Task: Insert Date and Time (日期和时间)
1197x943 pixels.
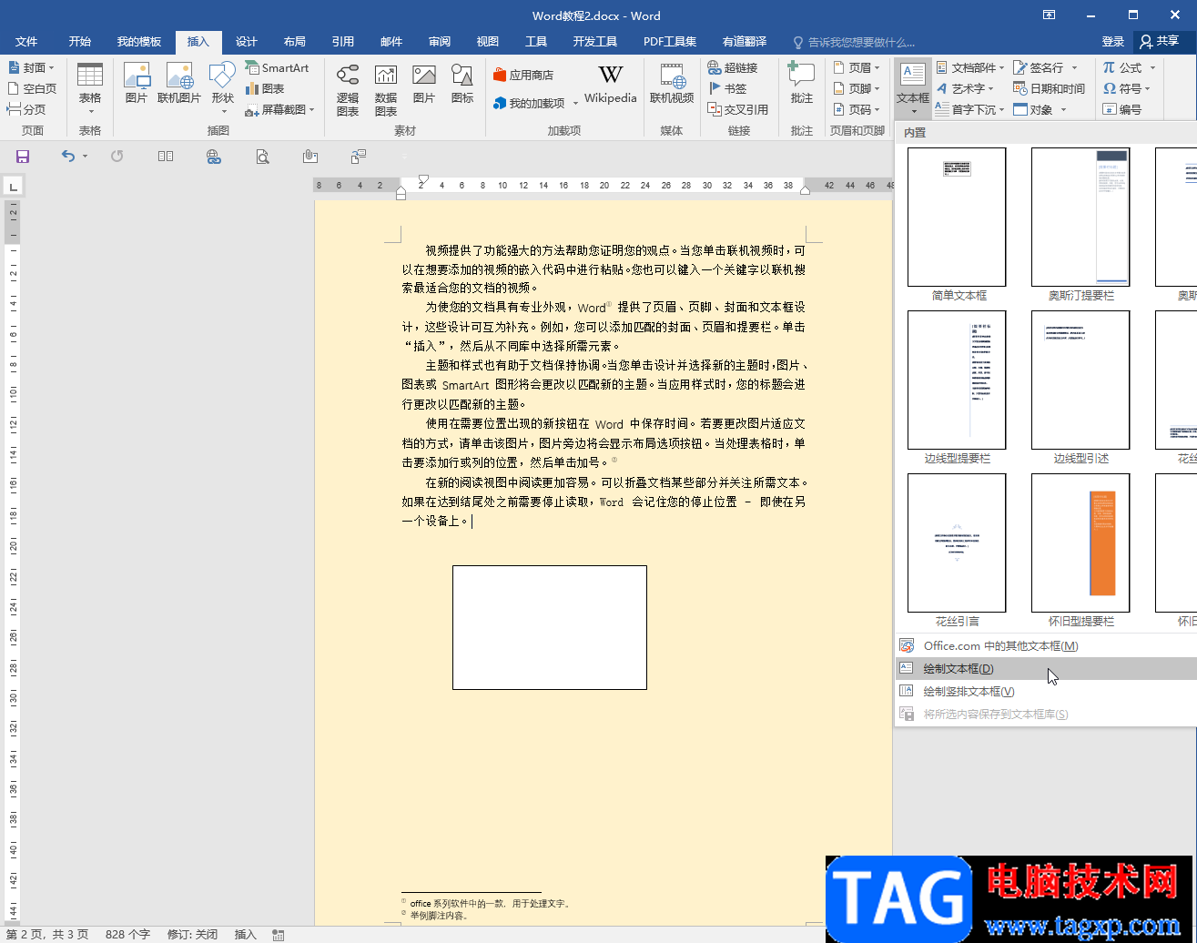Action: point(1050,88)
